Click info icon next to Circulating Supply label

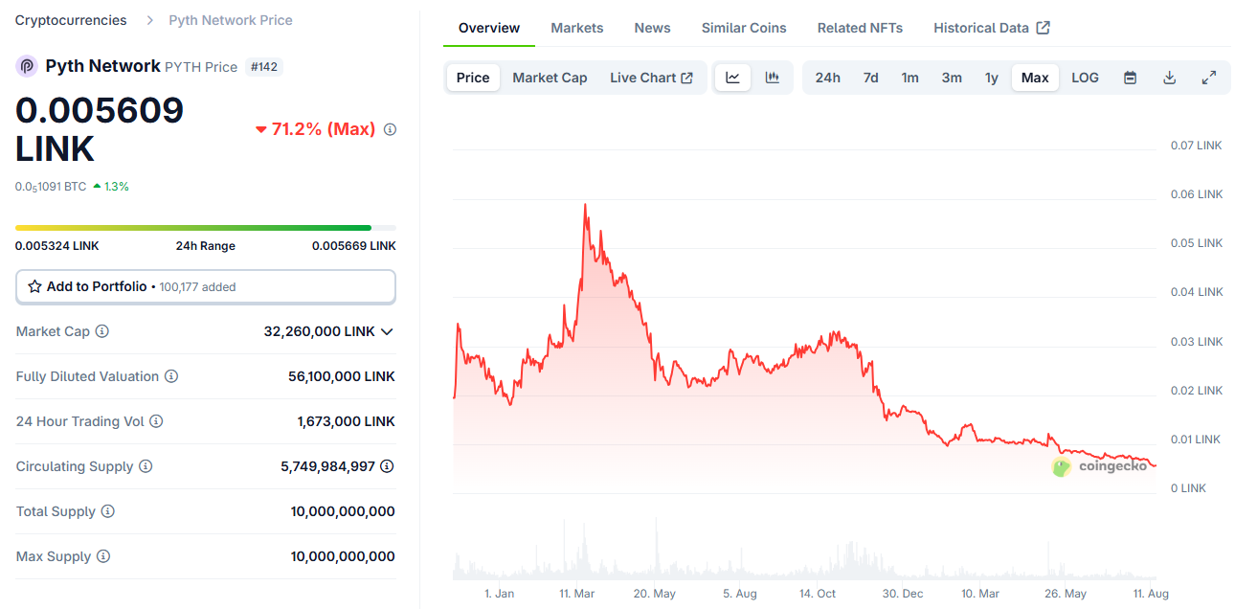point(146,466)
